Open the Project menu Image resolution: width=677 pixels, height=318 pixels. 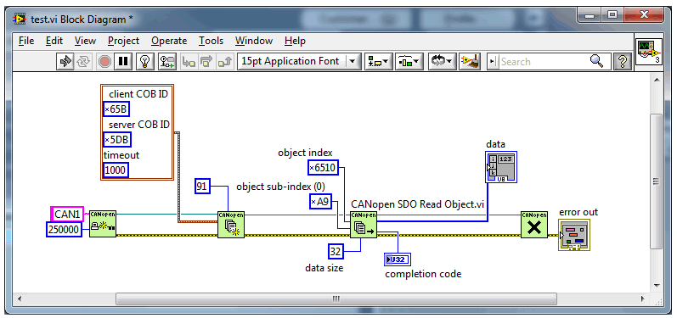123,41
